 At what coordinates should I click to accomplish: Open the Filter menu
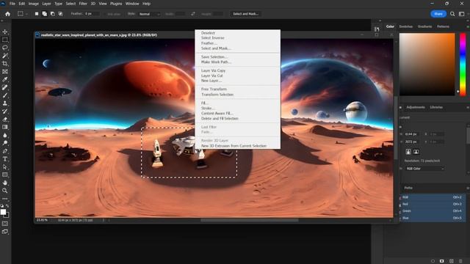click(x=83, y=4)
